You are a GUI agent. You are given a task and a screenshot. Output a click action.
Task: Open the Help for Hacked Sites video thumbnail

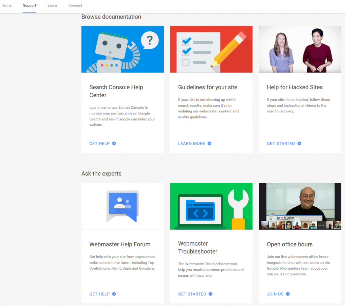coord(300,49)
